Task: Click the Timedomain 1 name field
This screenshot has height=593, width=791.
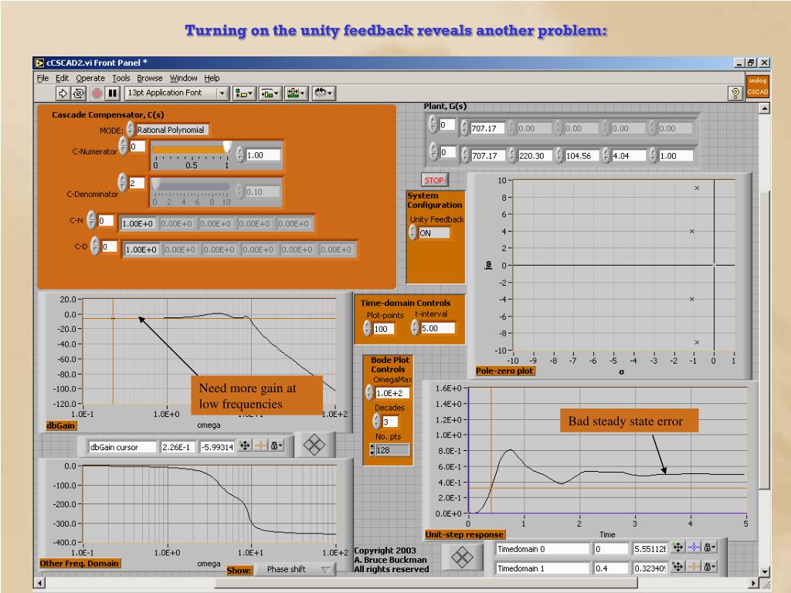Action: click(543, 568)
